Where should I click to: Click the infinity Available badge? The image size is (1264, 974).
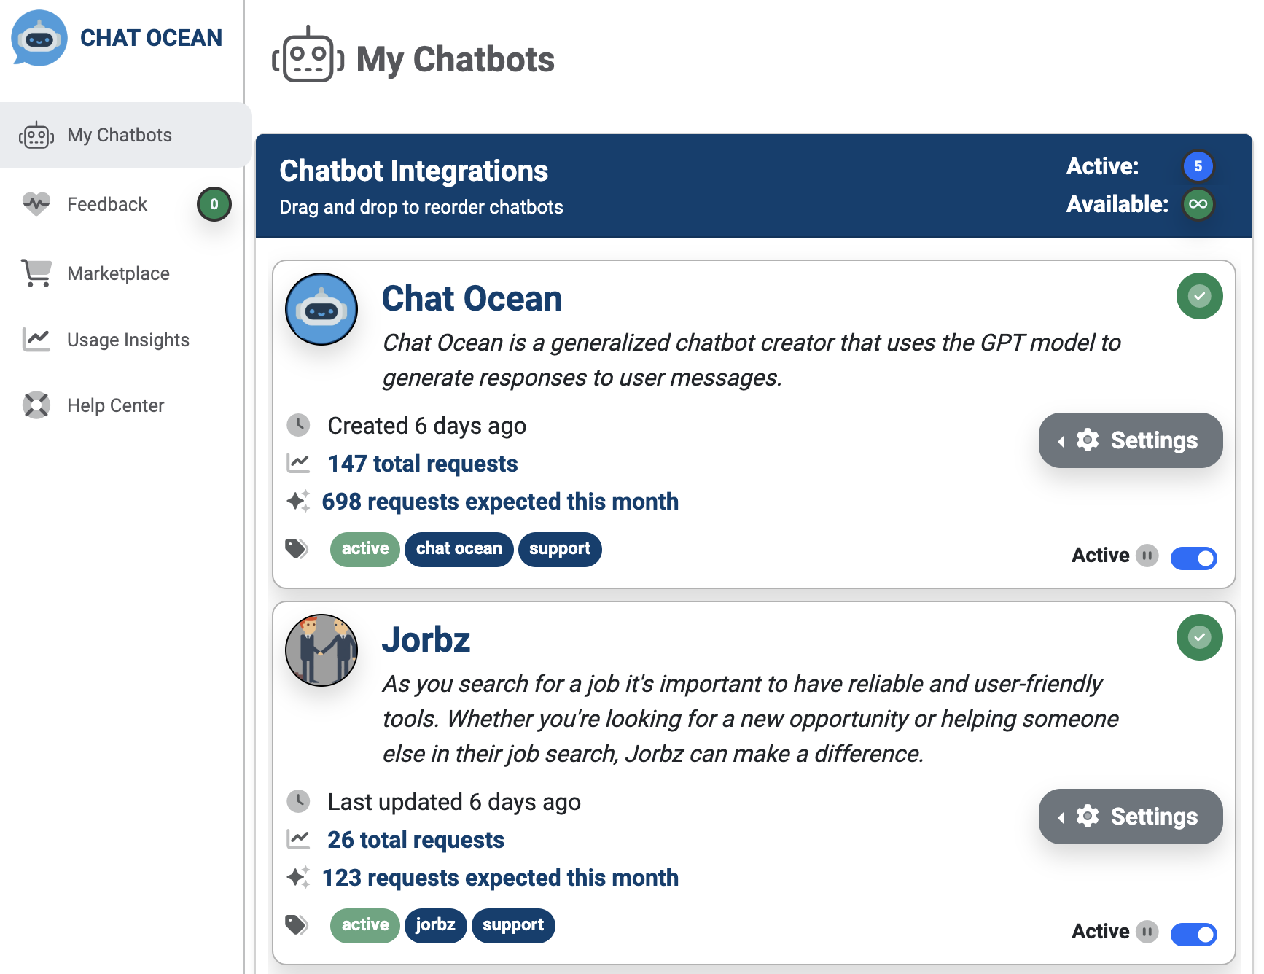pos(1198,204)
